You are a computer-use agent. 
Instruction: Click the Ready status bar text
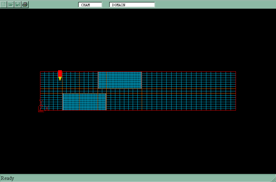tap(7, 178)
